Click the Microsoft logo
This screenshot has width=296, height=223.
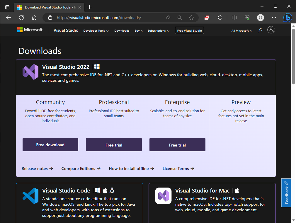coord(30,30)
